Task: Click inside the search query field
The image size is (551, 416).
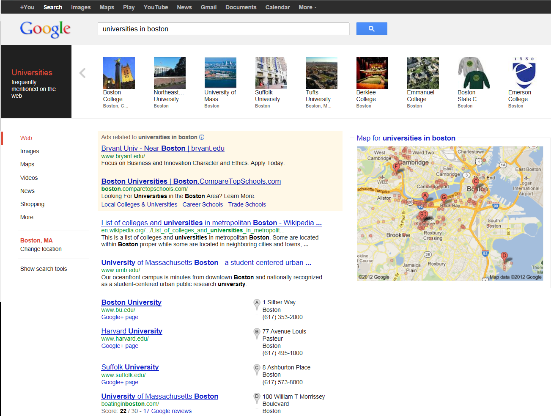Action: pos(223,29)
